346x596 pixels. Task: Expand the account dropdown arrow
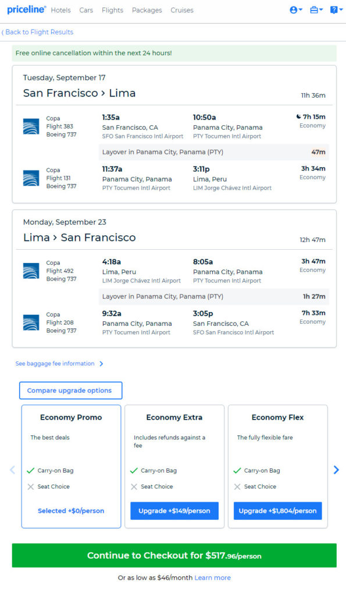tap(301, 10)
